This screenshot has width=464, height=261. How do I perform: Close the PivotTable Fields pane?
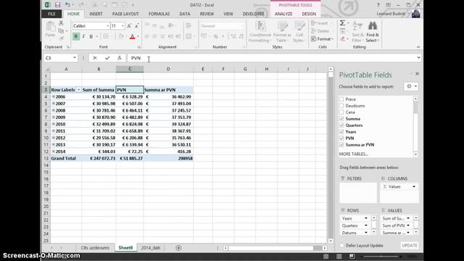tap(417, 73)
